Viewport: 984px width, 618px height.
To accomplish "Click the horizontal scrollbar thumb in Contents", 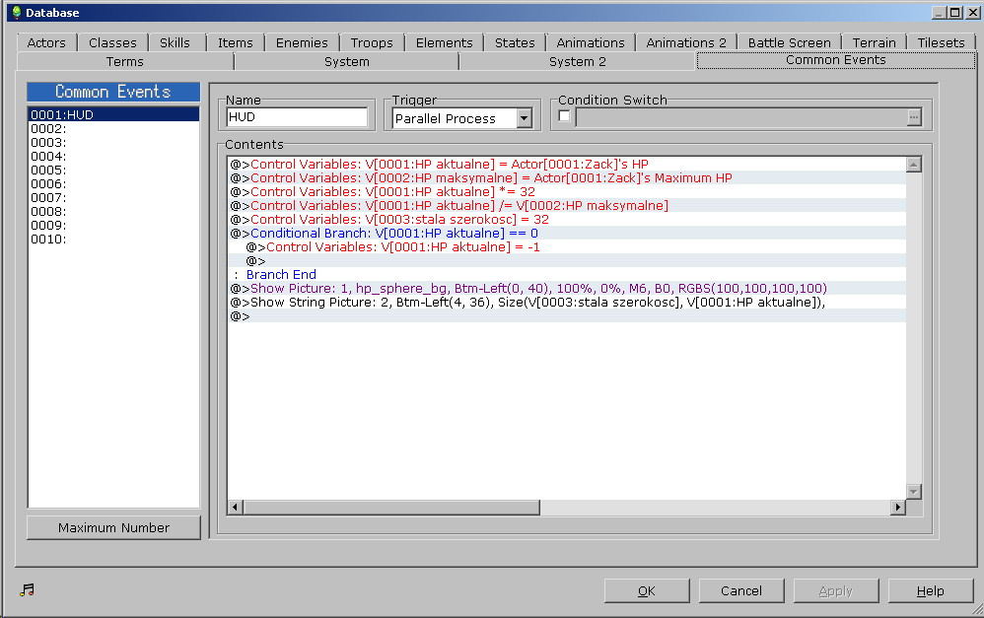I will pyautogui.click(x=391, y=507).
